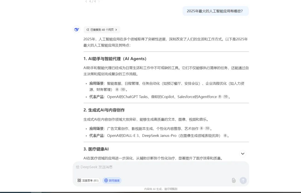Click heading 1. AI助手与智能代理 (AI Agents)
This screenshot has width=301, height=193.
(116, 59)
